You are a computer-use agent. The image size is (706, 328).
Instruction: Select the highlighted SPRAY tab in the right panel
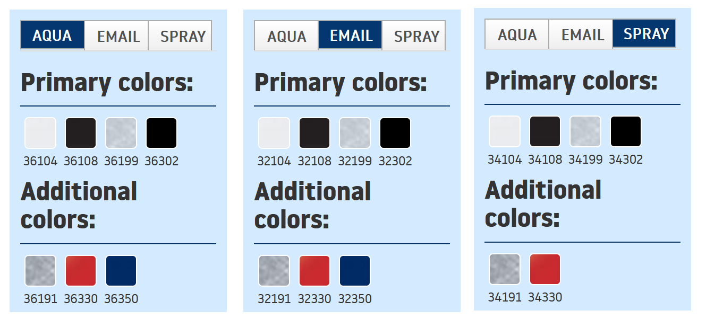click(644, 34)
